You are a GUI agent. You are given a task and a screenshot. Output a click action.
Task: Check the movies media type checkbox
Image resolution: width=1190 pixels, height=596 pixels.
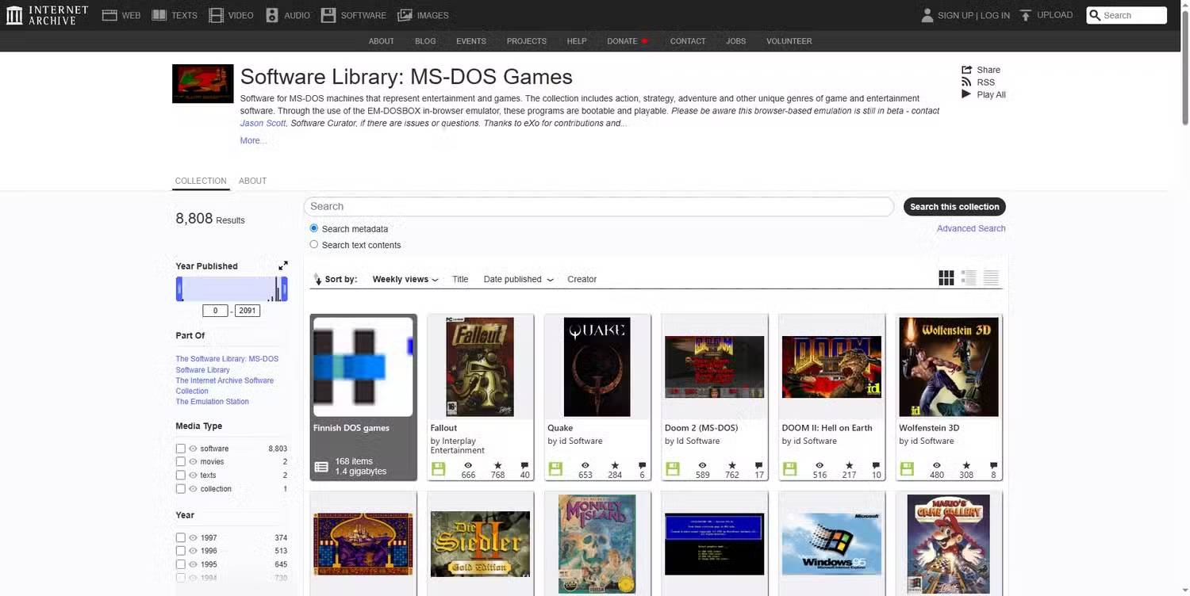[x=181, y=462]
